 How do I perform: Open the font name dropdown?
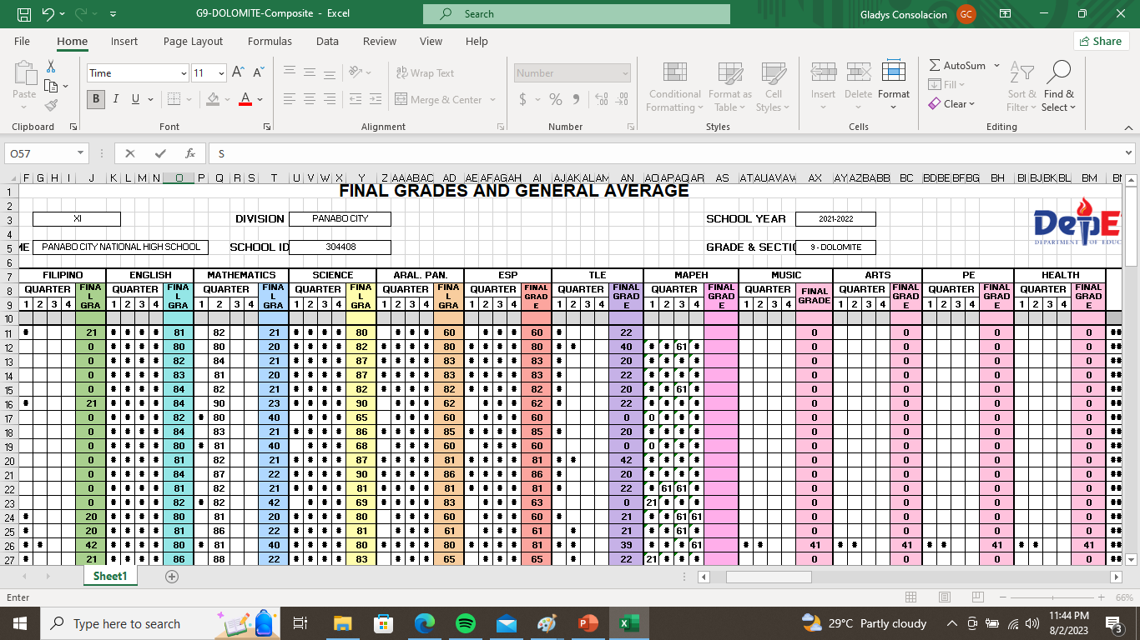[x=184, y=73]
